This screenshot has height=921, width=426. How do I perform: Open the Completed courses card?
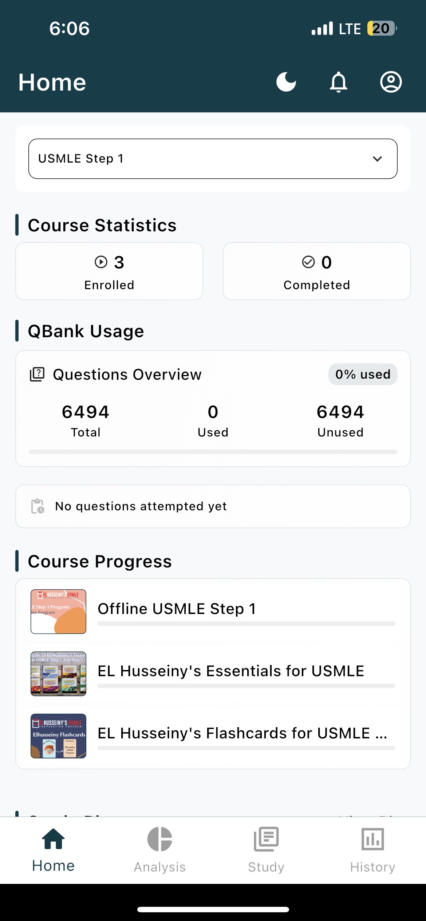316,271
